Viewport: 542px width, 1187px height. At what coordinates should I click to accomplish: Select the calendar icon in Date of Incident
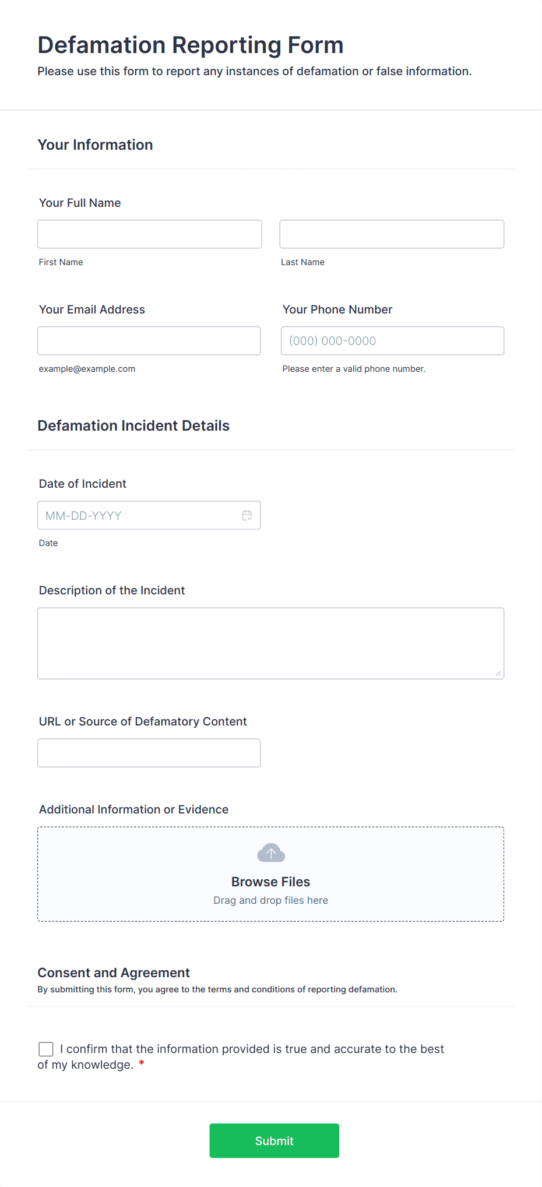click(x=247, y=515)
